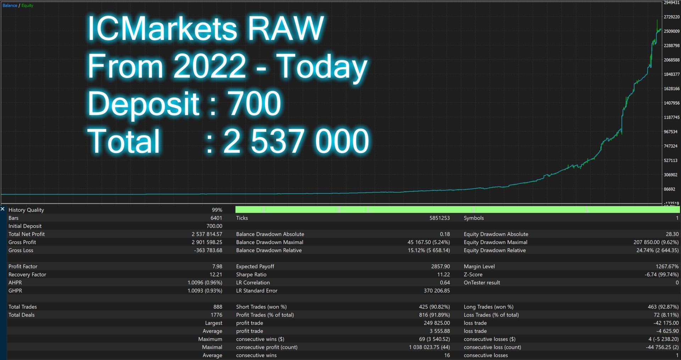The height and width of the screenshot is (360, 681).
Task: Click Equity Drawdown Relative value 24.74% (2 644.35)
Action: click(658, 251)
